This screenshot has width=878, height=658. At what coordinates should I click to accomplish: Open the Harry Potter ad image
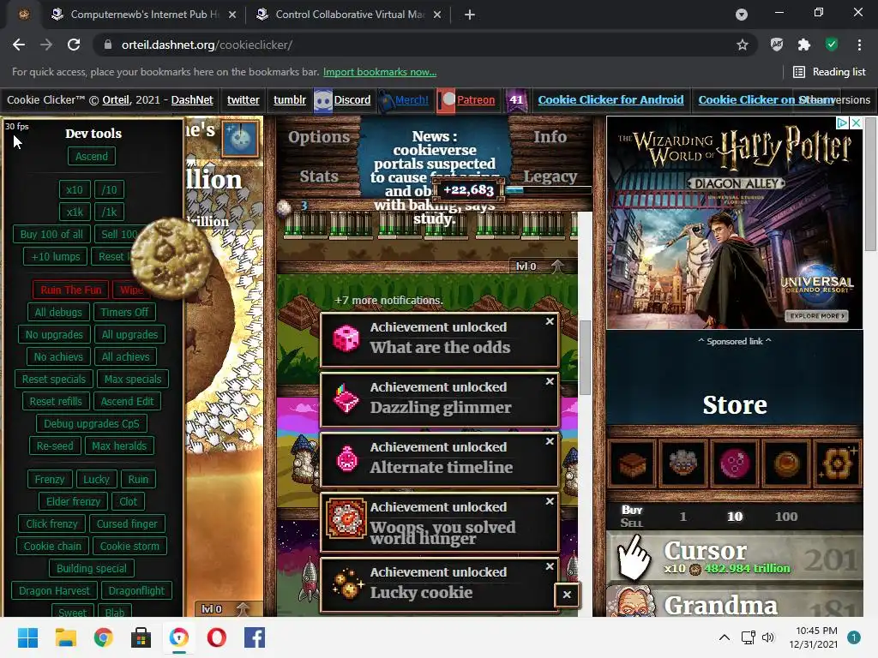pyautogui.click(x=735, y=223)
